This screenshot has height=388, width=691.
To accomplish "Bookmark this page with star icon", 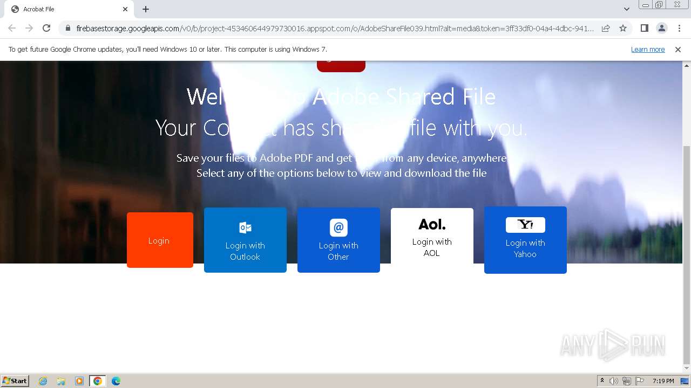I will (x=623, y=28).
